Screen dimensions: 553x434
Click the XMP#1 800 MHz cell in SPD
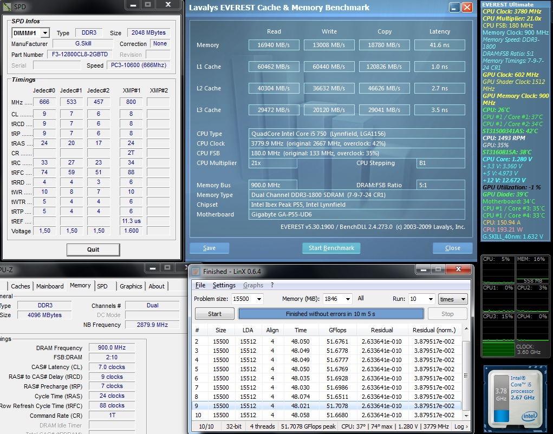tap(131, 102)
